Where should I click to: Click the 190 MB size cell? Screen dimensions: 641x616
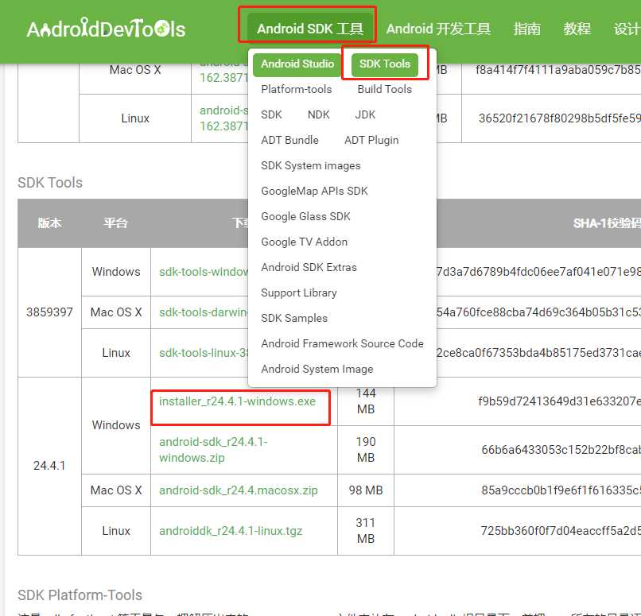point(366,450)
